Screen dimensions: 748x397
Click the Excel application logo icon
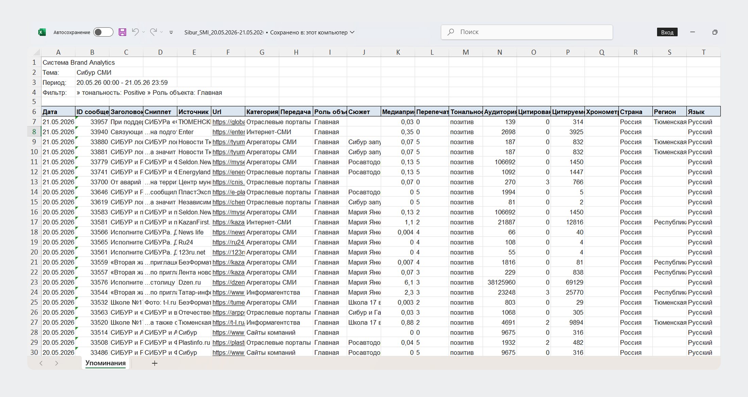[42, 32]
